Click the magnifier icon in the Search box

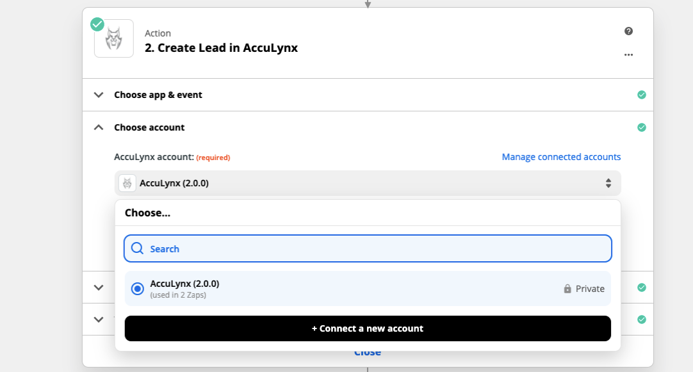point(138,248)
